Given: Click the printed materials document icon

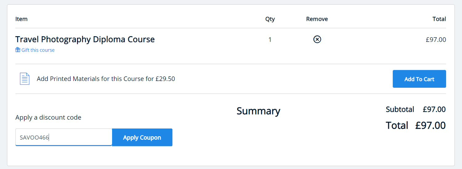Looking at the screenshot, I should (x=25, y=79).
